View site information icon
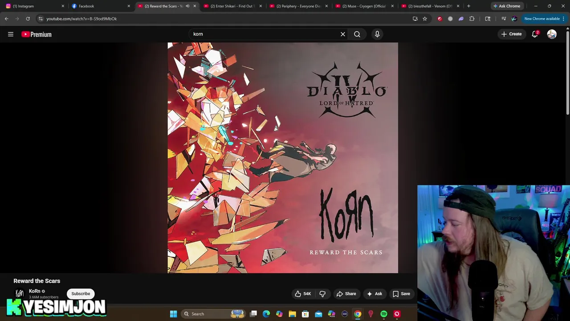570x321 pixels. tap(41, 19)
